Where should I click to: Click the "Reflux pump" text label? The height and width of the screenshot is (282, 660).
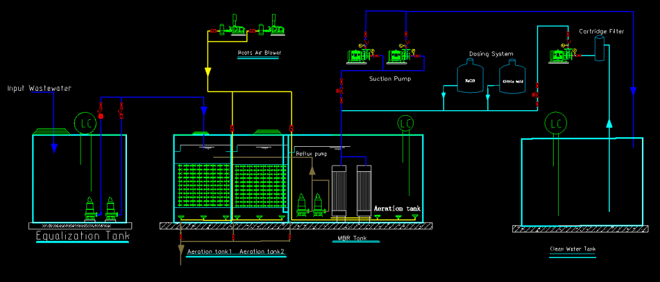tap(312, 154)
